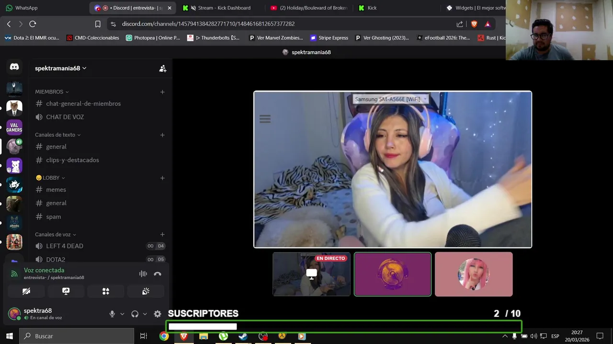Open spektramania68 server dropdown menu

click(60, 68)
